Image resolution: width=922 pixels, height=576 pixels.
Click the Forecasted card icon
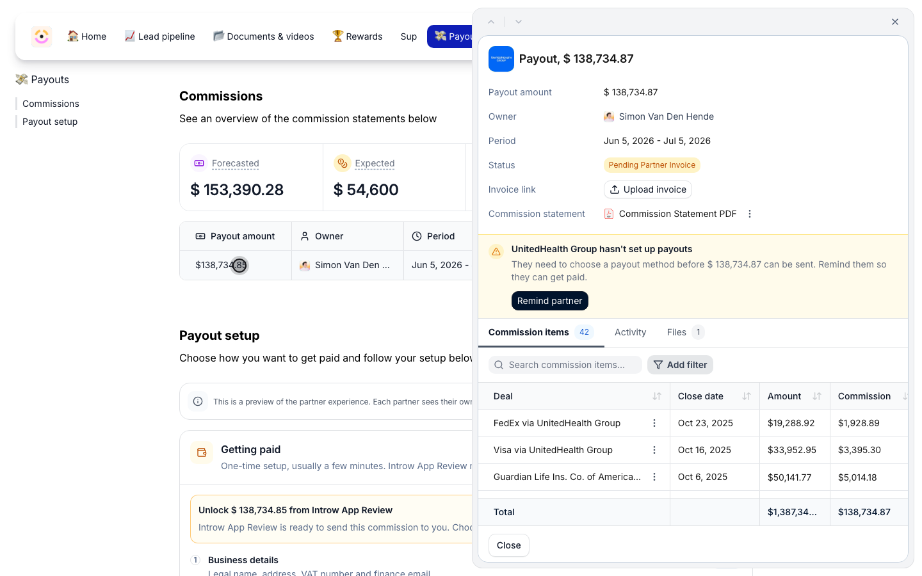coord(199,163)
